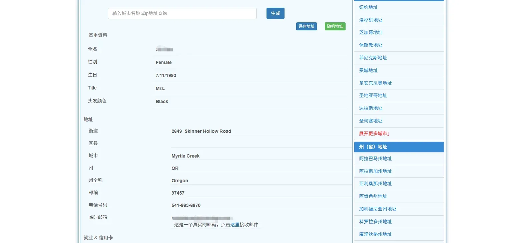Open the 纽约地址 link
Screen dimensions: 506x243
coord(368,7)
